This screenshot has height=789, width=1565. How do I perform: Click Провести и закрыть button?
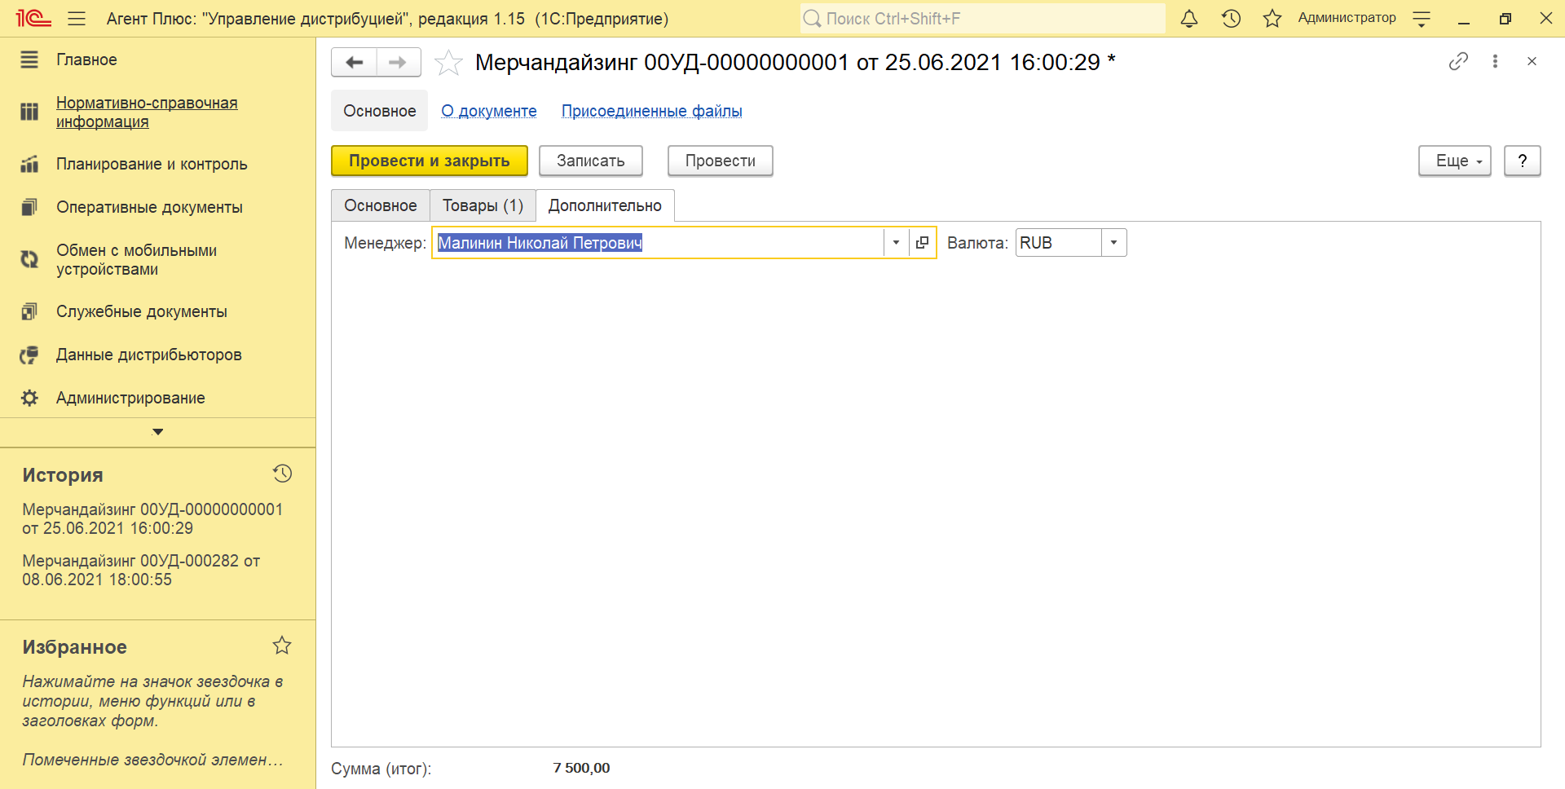pos(430,161)
